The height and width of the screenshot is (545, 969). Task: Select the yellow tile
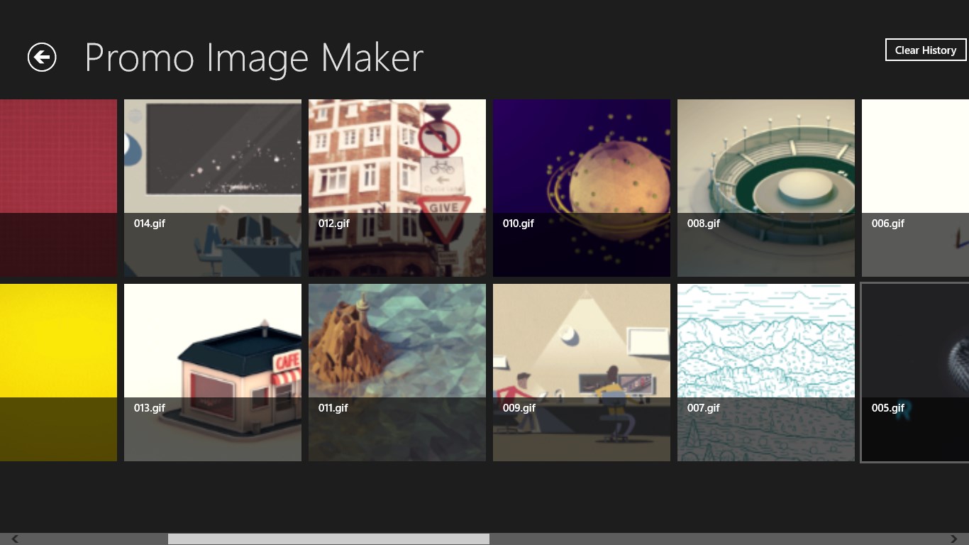[x=58, y=373]
